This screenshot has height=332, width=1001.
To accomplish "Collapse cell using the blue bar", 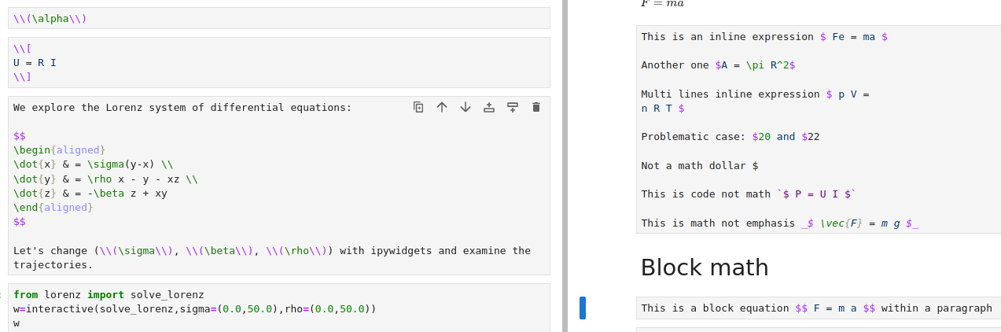I will 583,308.
